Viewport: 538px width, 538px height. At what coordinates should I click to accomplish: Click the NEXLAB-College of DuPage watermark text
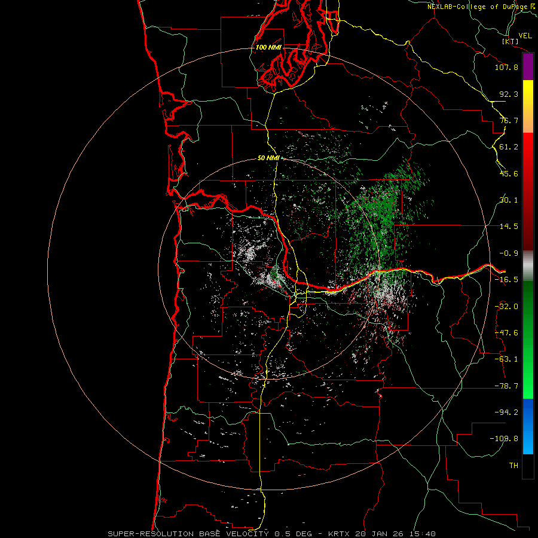482,7
